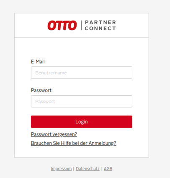Screen dimensions: 170x178
Task: Click the word CONNECT in the header
Action: click(100, 29)
